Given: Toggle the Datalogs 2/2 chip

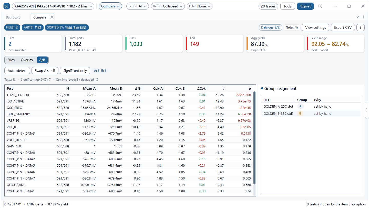Looking at the screenshot, I should [x=271, y=27].
